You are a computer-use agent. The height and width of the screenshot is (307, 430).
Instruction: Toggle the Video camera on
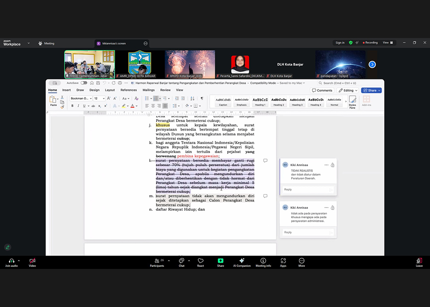pyautogui.click(x=32, y=261)
